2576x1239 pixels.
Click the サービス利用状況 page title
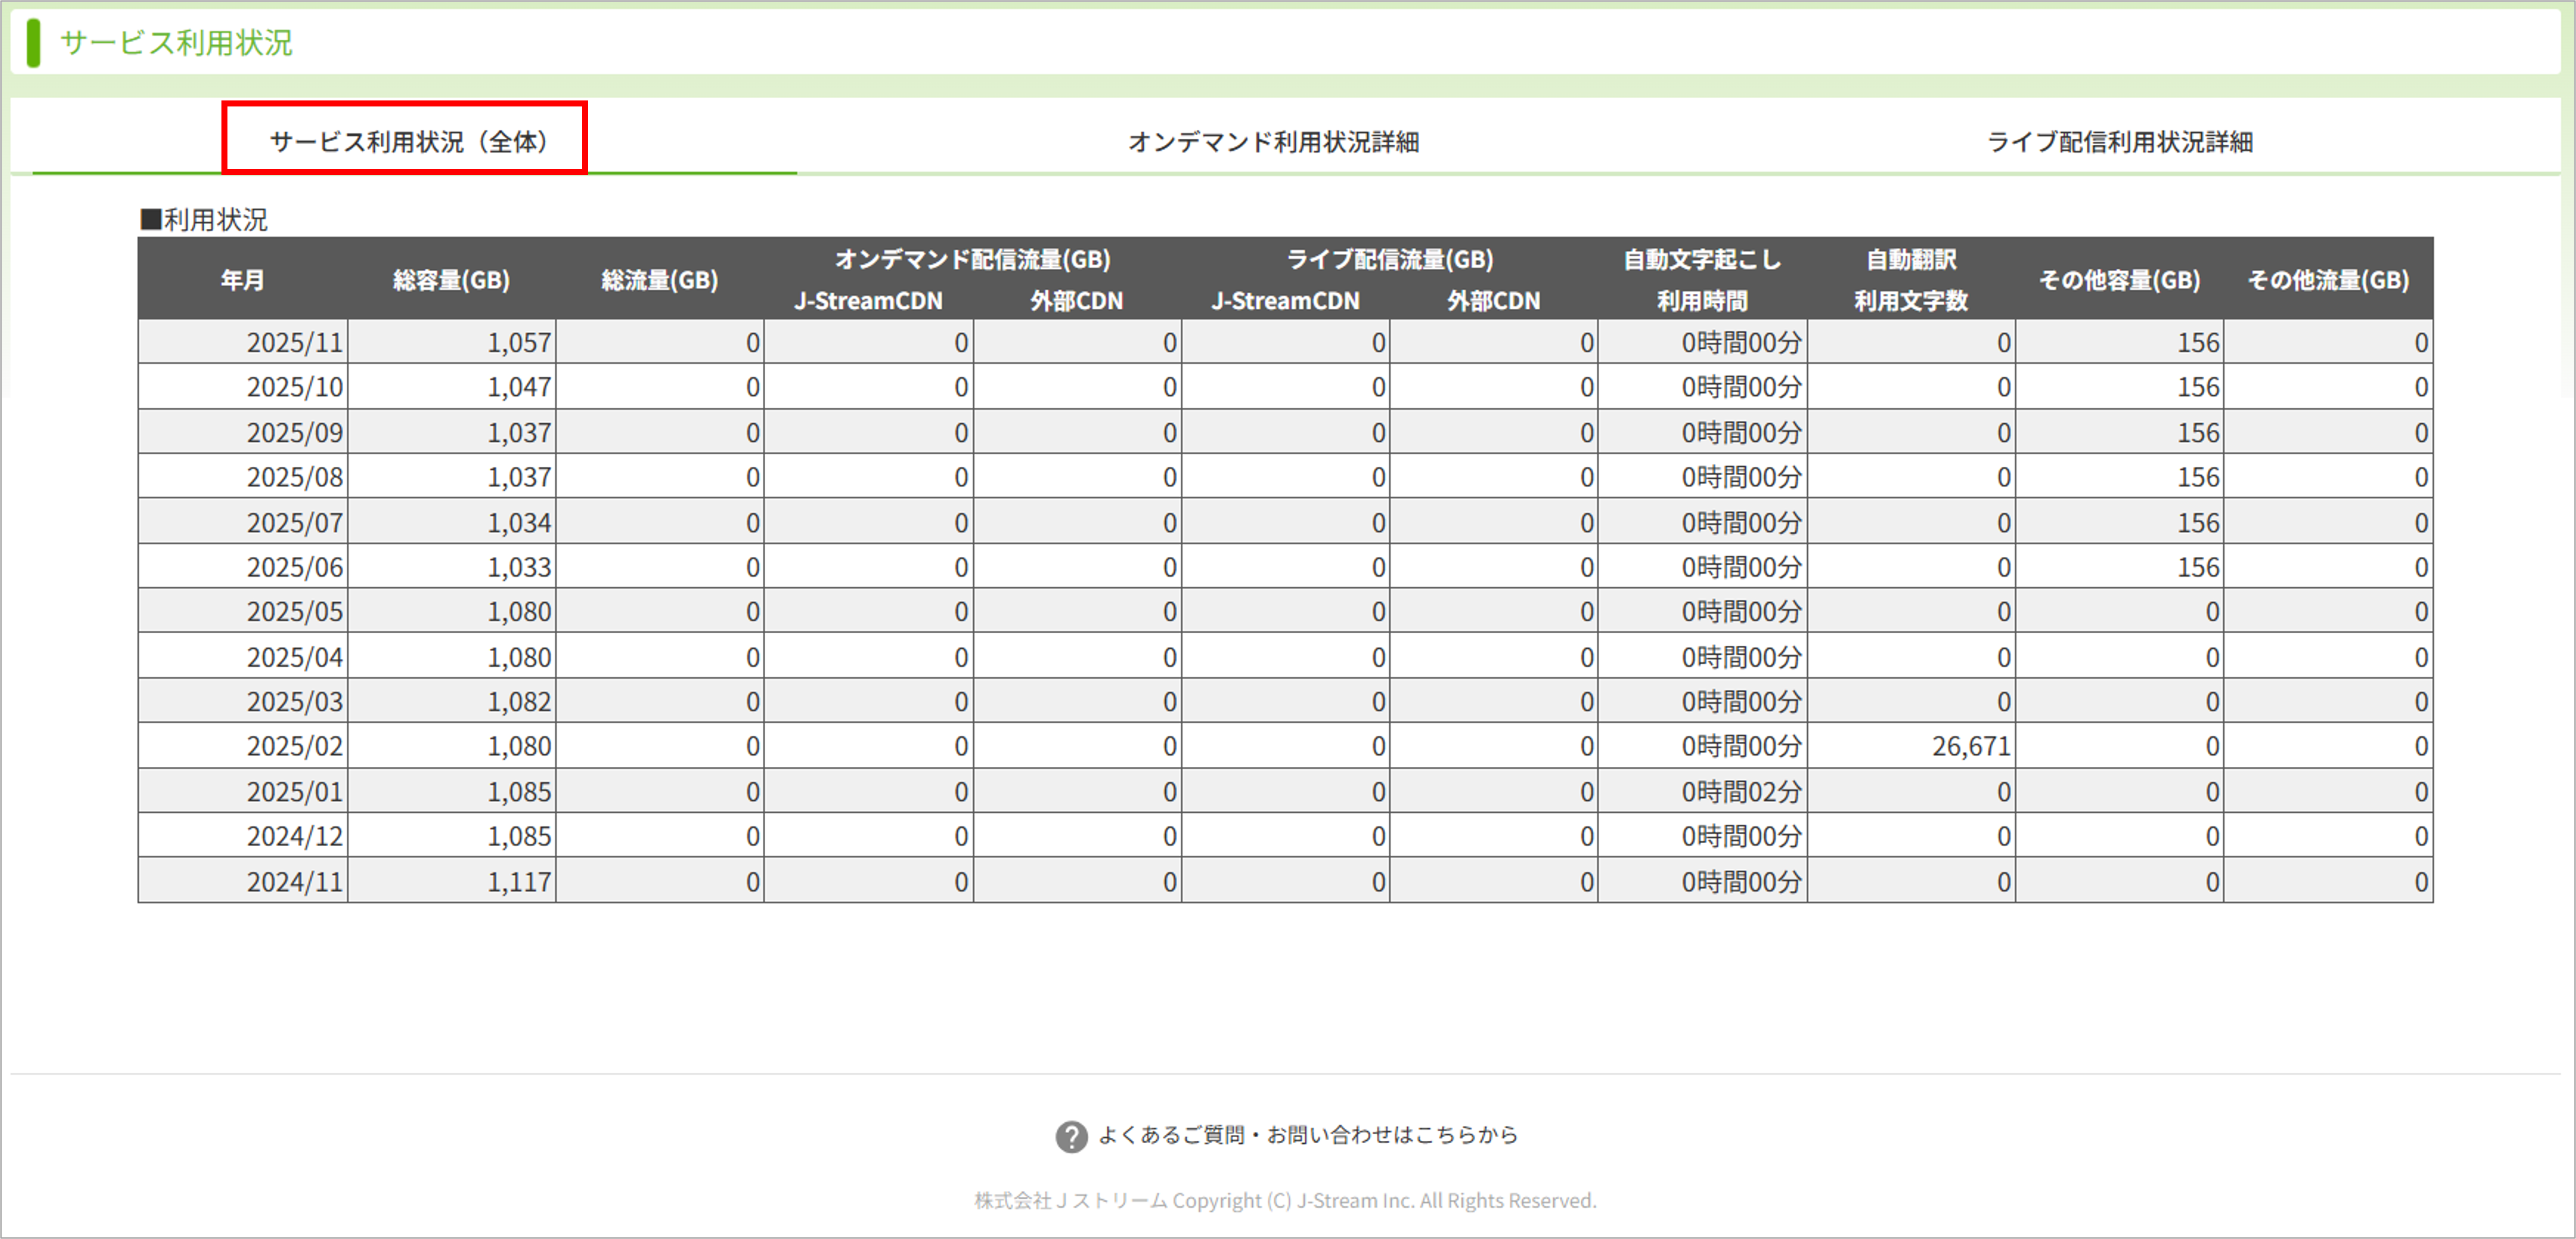click(176, 42)
